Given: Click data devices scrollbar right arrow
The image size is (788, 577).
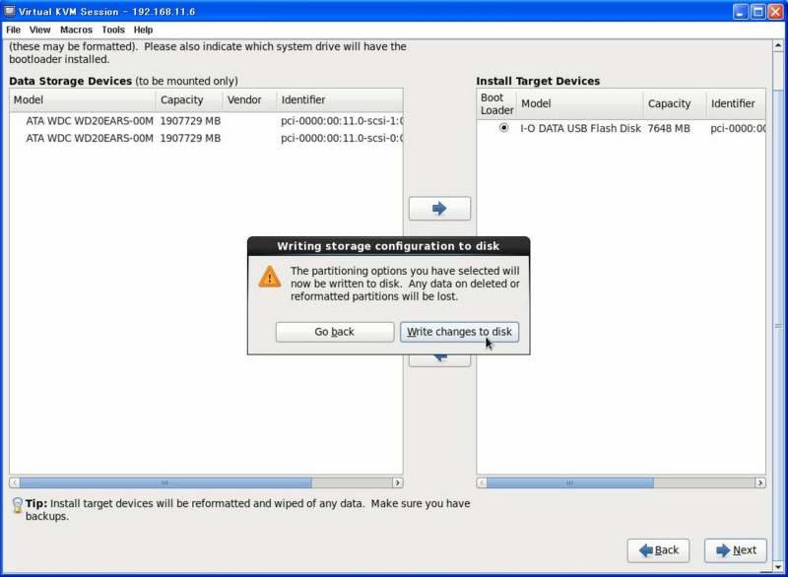Looking at the screenshot, I should pos(398,482).
